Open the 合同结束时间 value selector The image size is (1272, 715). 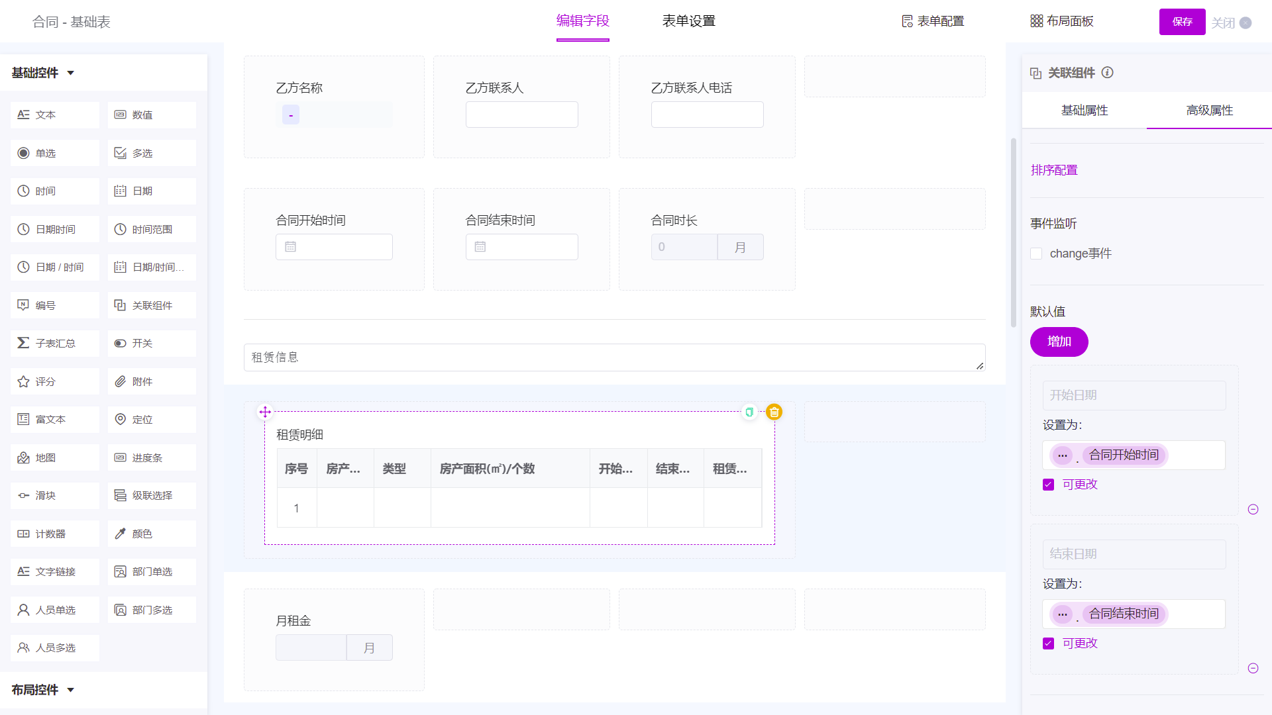pyautogui.click(x=1134, y=614)
